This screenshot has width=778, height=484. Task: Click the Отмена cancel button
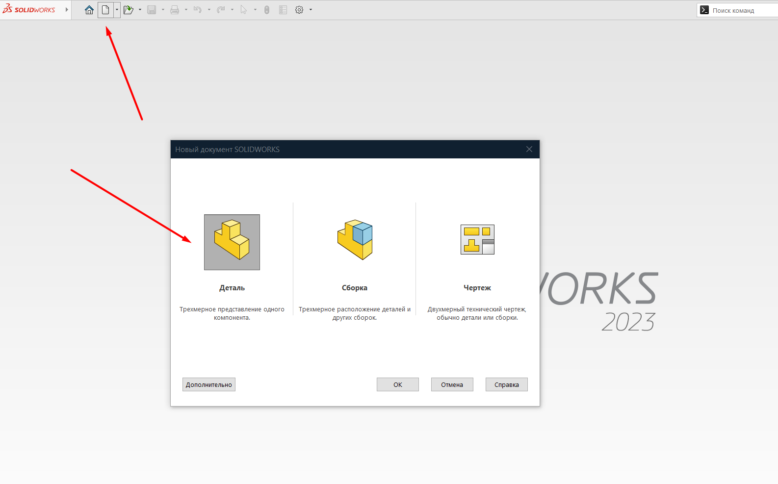(452, 384)
